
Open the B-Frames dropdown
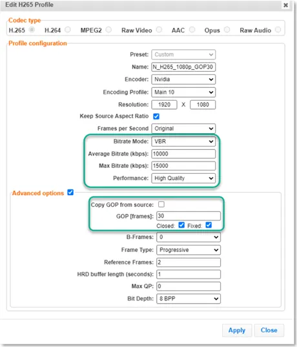pyautogui.click(x=189, y=237)
